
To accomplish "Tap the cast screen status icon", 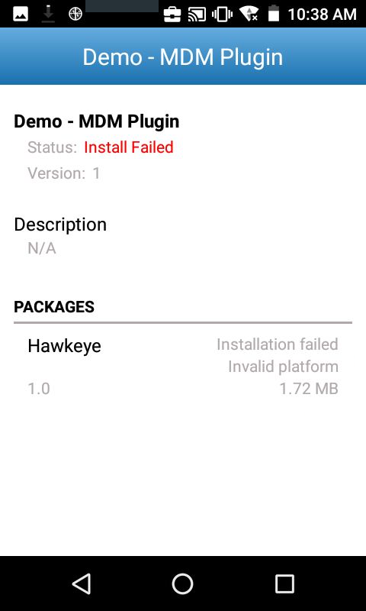I will coord(197,15).
